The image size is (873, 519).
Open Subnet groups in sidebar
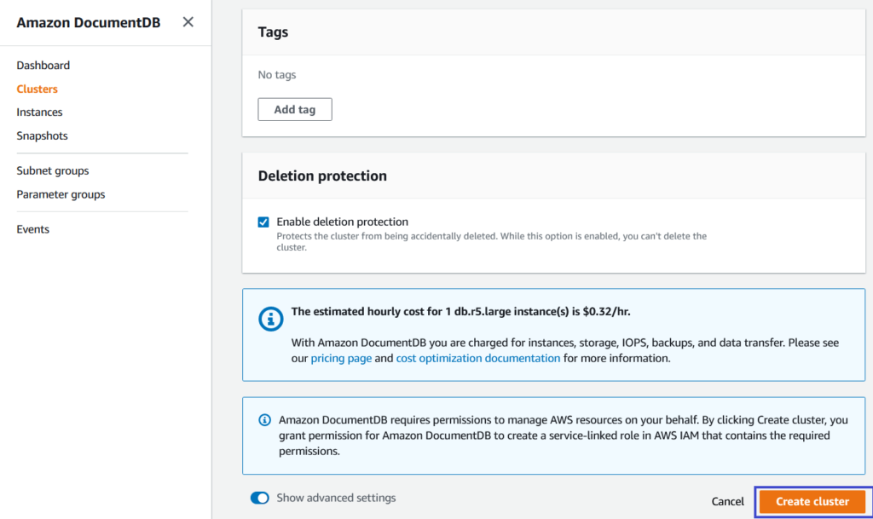pyautogui.click(x=52, y=170)
